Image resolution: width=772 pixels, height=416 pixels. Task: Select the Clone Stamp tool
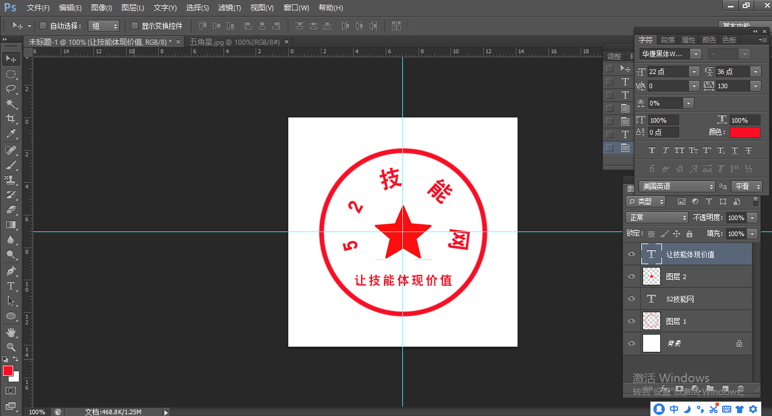click(x=11, y=180)
